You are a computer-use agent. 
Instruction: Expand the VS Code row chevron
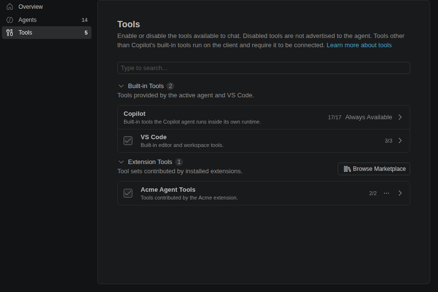[400, 141]
